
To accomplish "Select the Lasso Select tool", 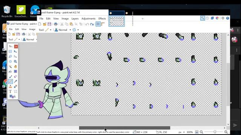I will [x=10, y=57].
